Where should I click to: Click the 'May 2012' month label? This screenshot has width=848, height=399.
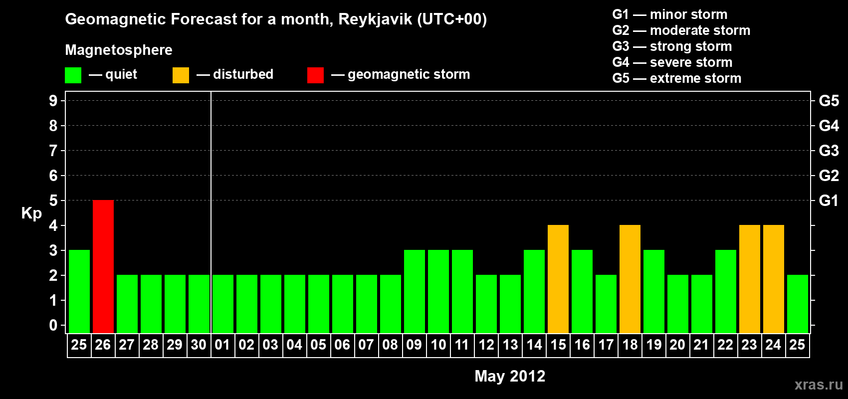510,376
